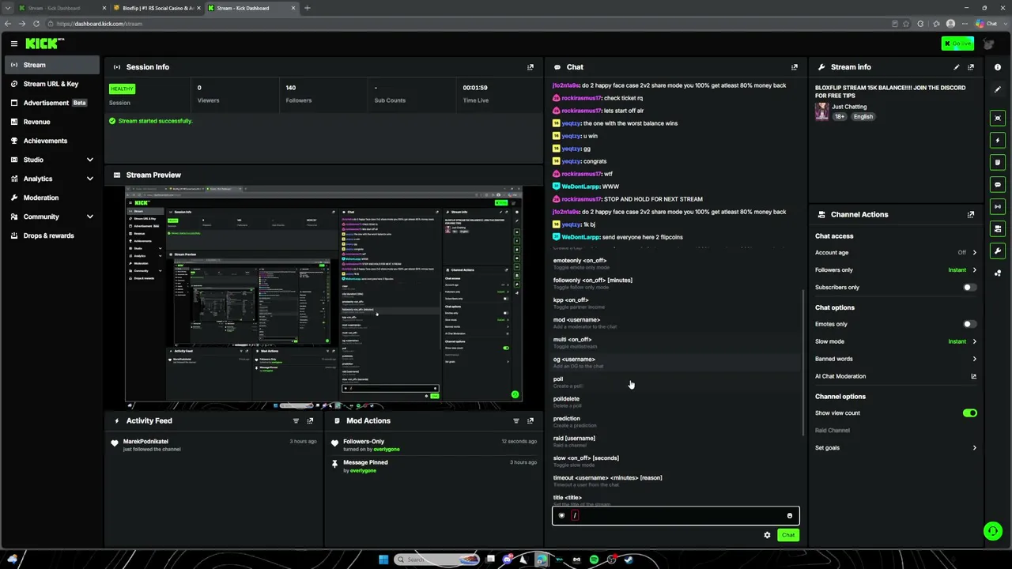
Task: Open the Set goals setting arrow
Action: [974, 448]
